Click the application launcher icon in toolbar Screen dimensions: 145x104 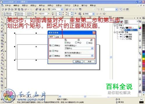pos(44,9)
